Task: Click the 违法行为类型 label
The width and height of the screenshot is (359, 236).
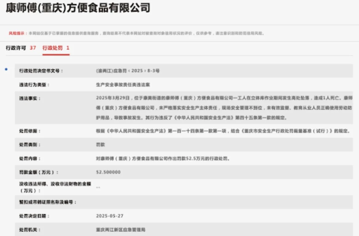Action: [34, 85]
